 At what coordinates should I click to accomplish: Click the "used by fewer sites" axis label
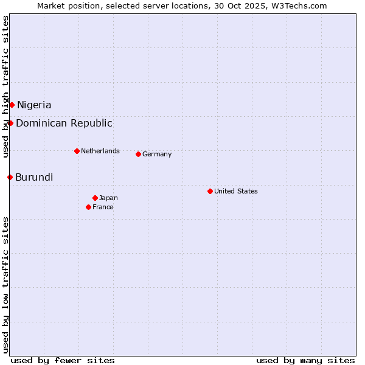(x=63, y=360)
